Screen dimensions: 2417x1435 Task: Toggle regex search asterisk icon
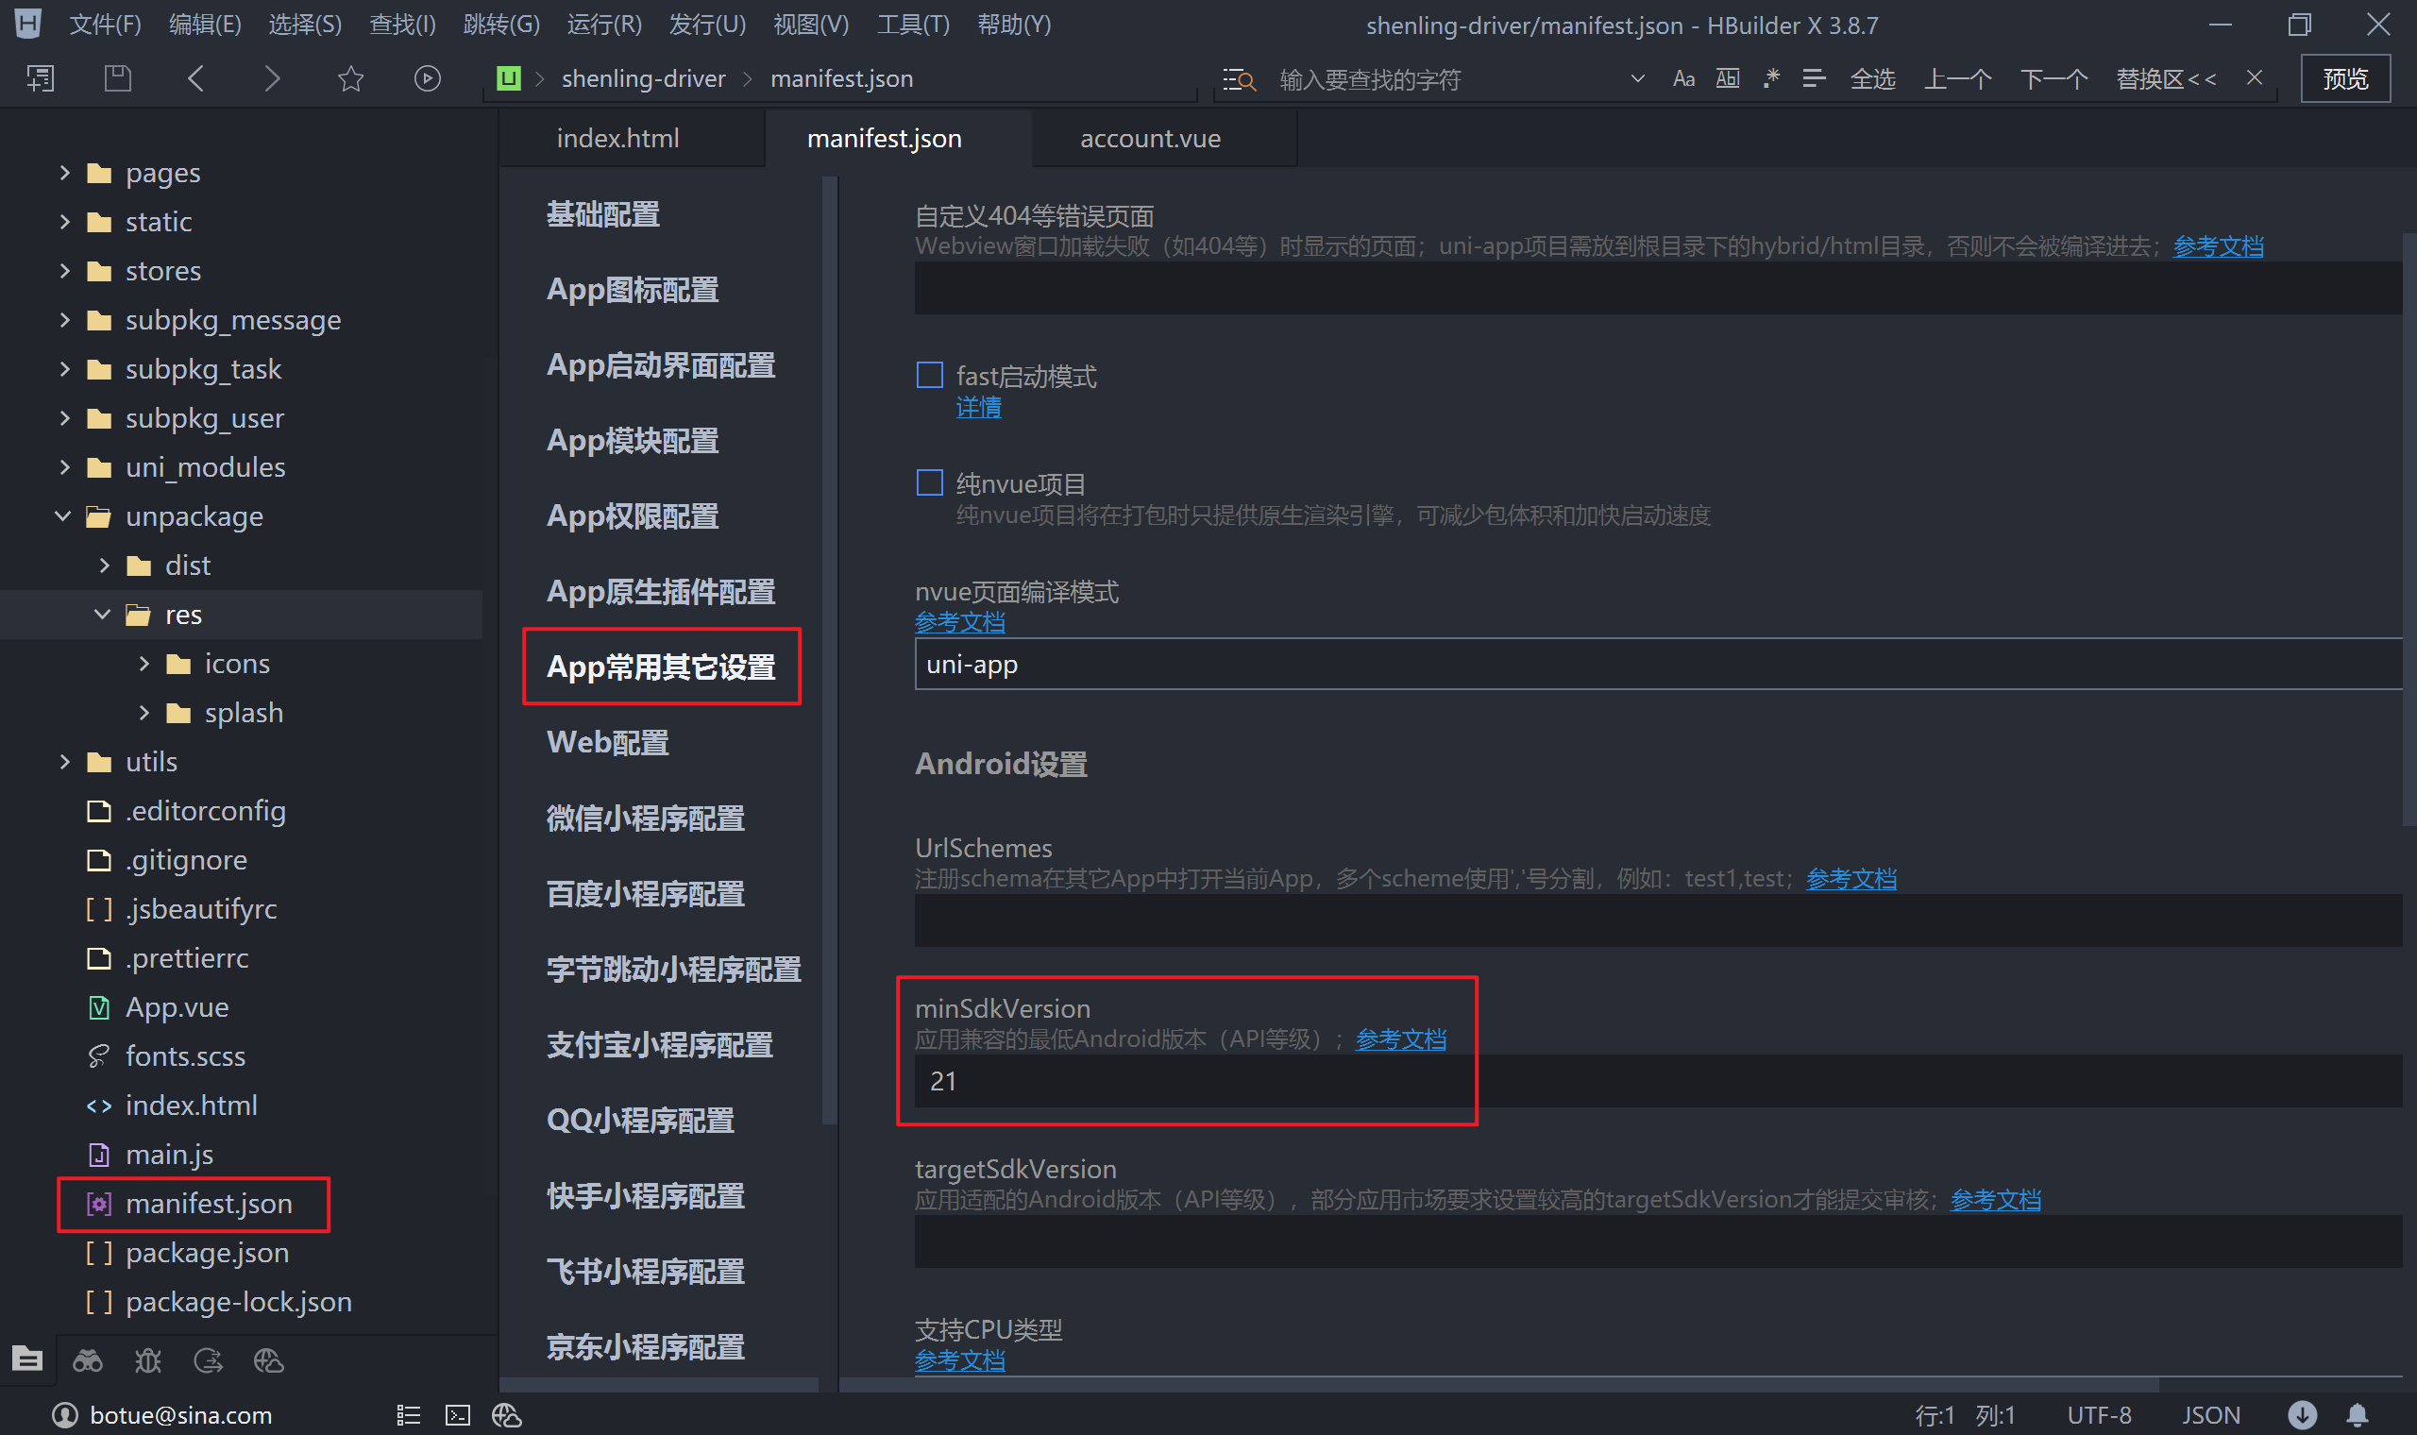coord(1771,78)
